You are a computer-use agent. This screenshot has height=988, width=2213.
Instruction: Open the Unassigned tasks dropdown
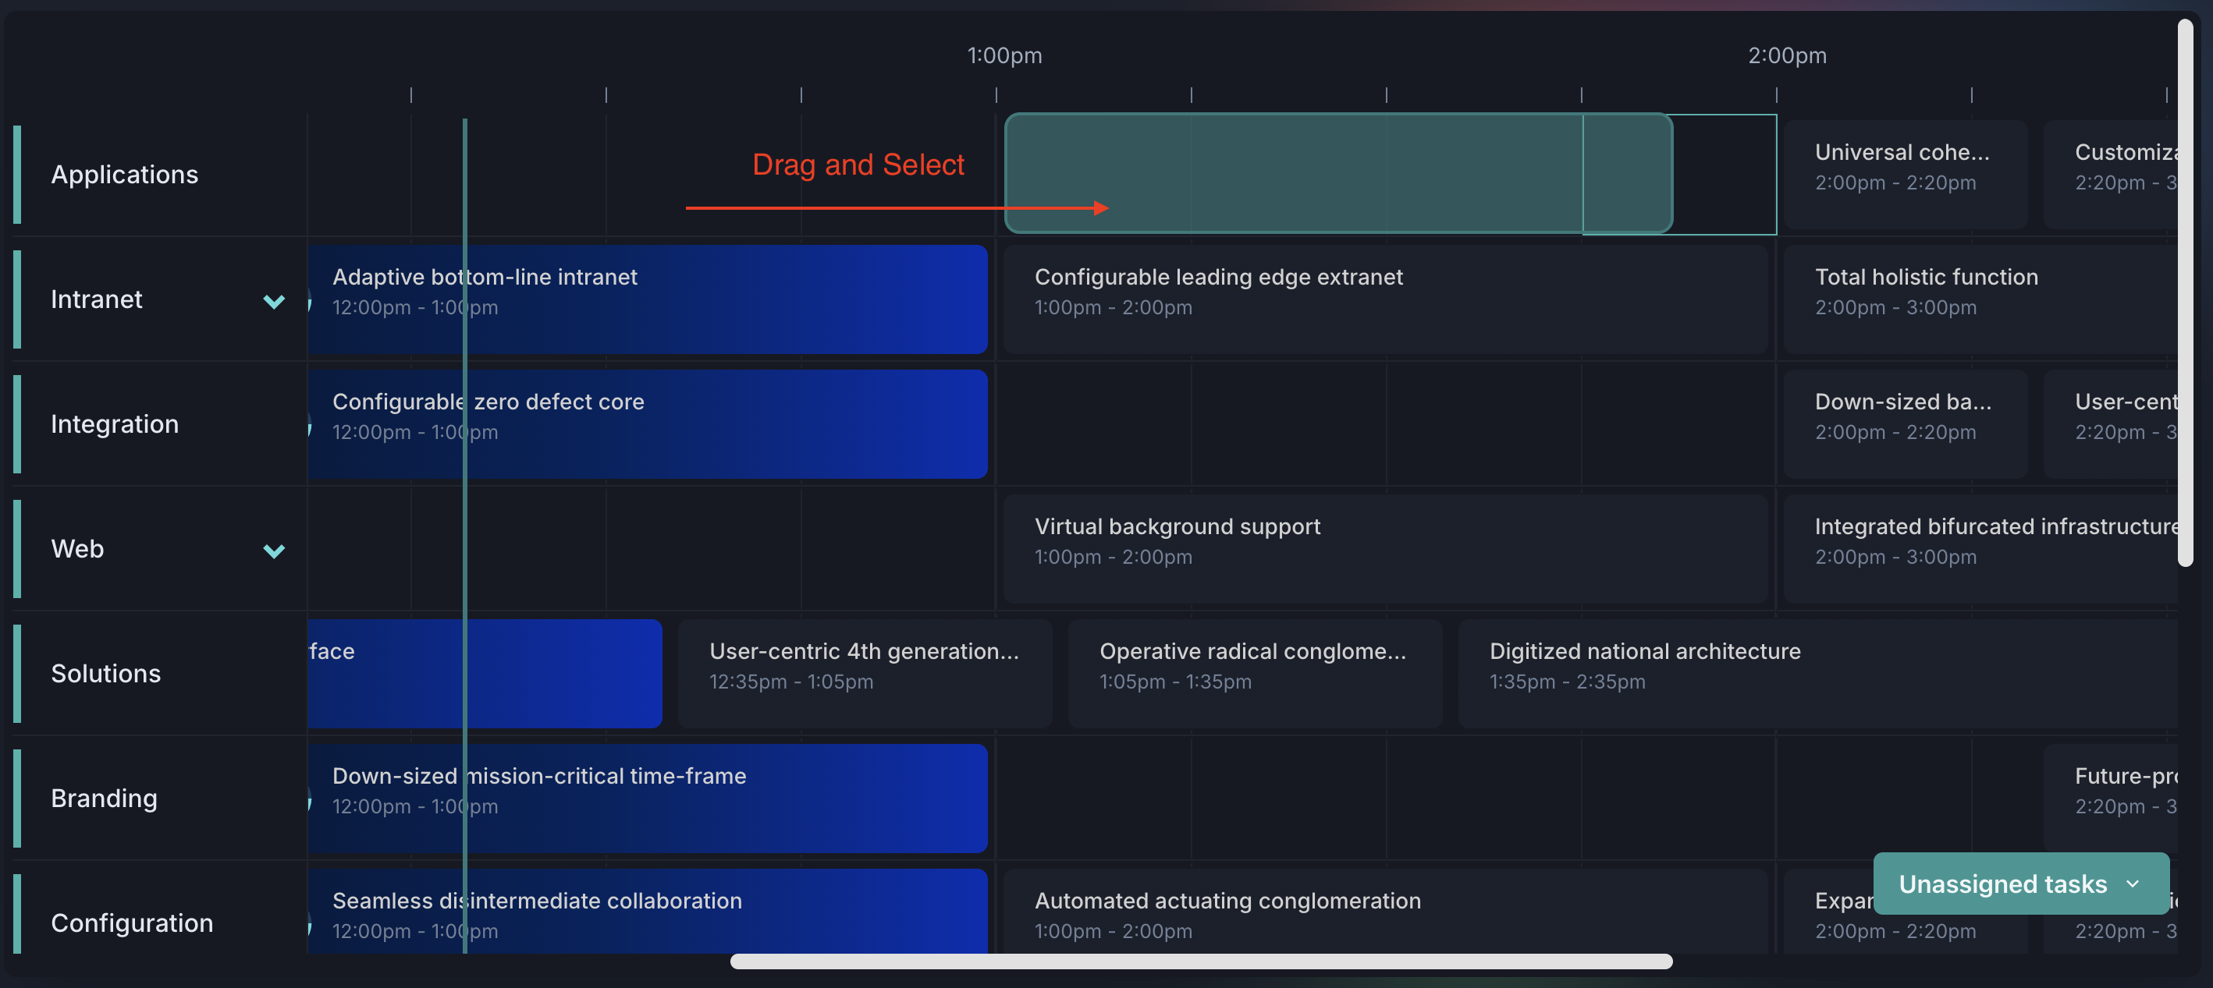click(2019, 884)
